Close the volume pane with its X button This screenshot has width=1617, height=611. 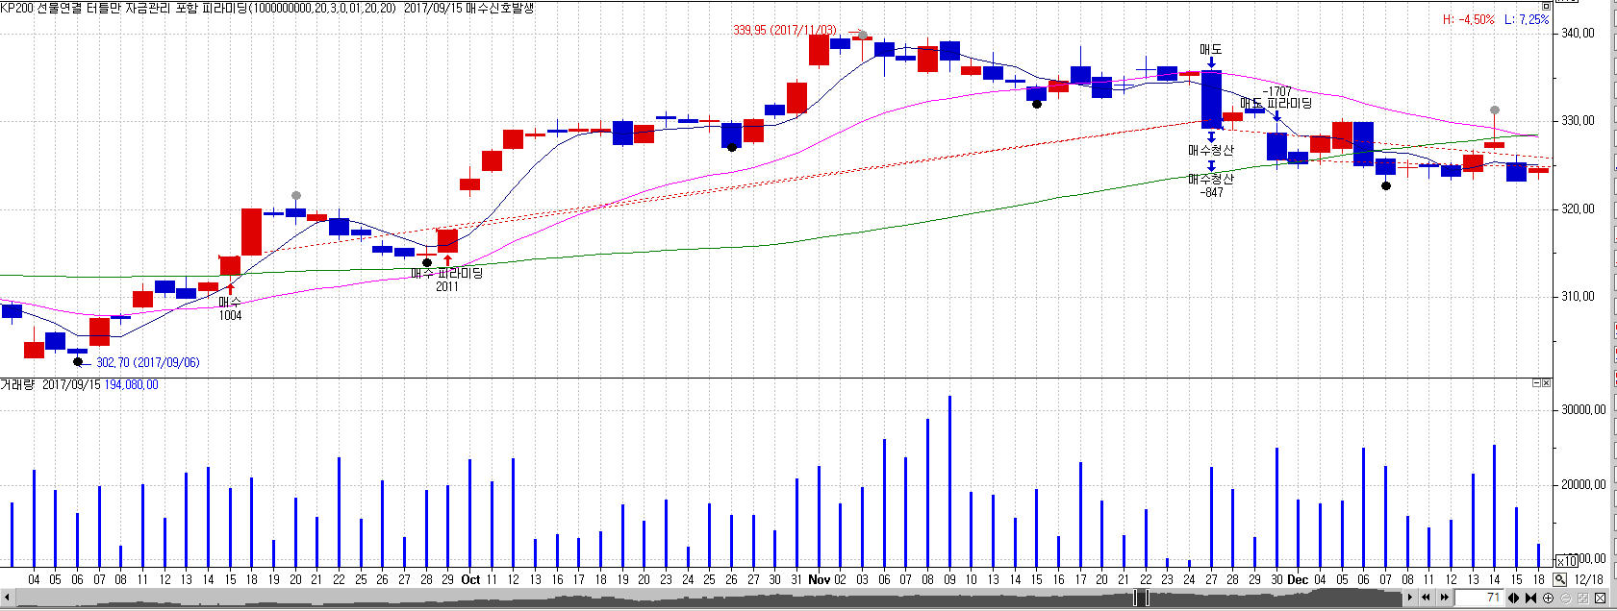coord(1546,383)
